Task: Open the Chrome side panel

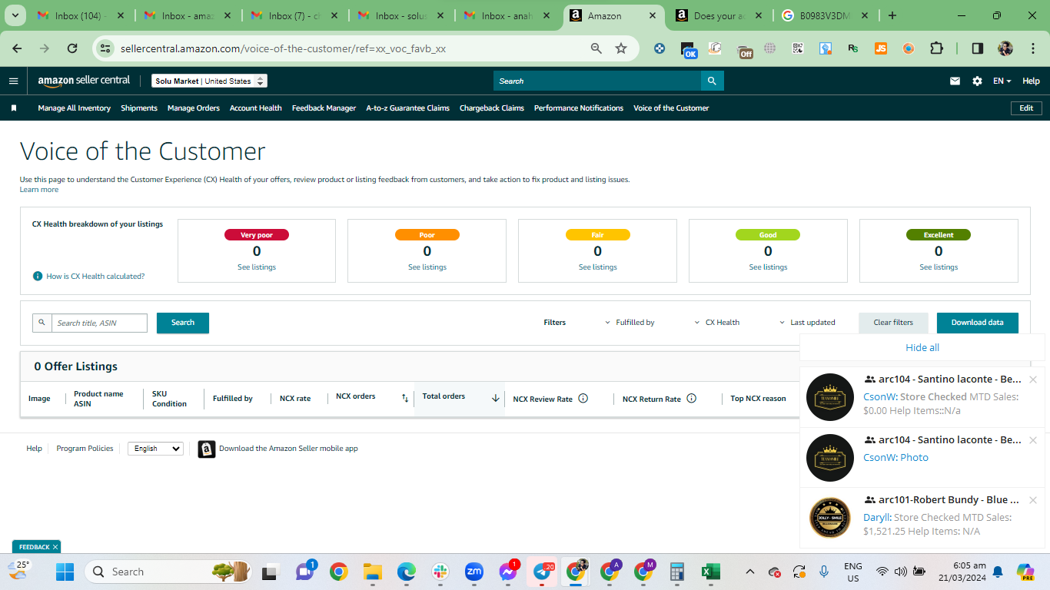Action: [978, 48]
